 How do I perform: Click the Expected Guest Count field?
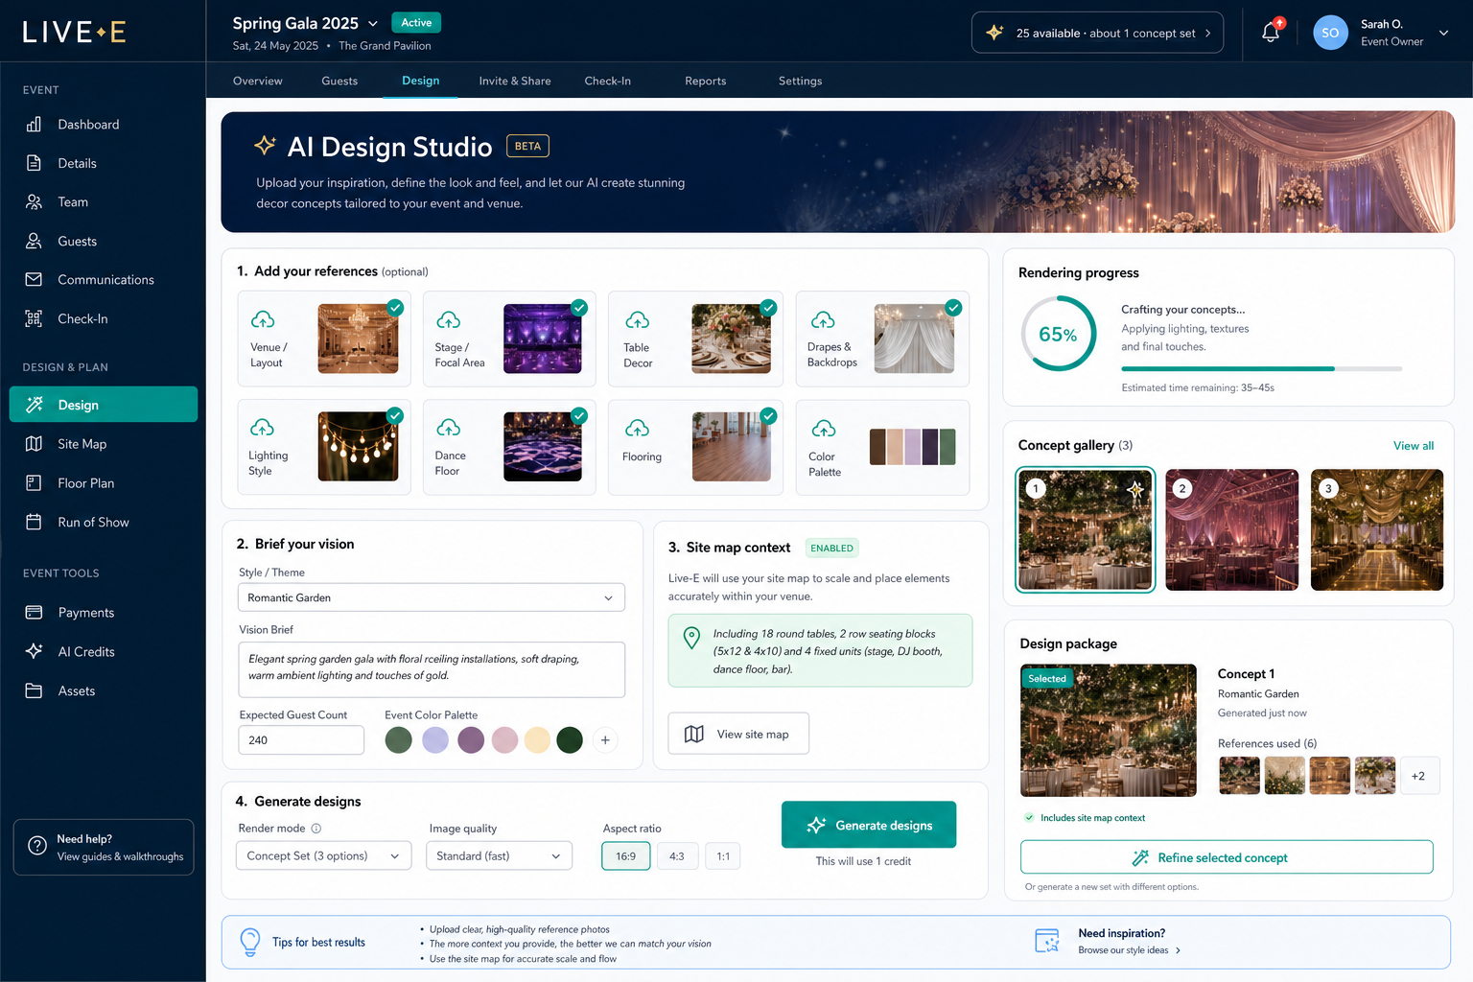(x=301, y=740)
